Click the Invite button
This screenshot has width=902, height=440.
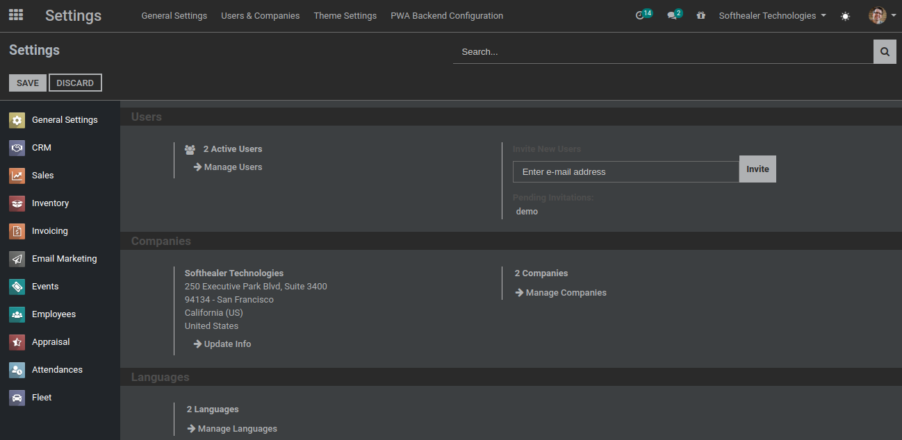[757, 169]
